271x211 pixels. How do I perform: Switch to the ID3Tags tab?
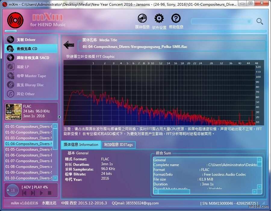click(x=118, y=145)
